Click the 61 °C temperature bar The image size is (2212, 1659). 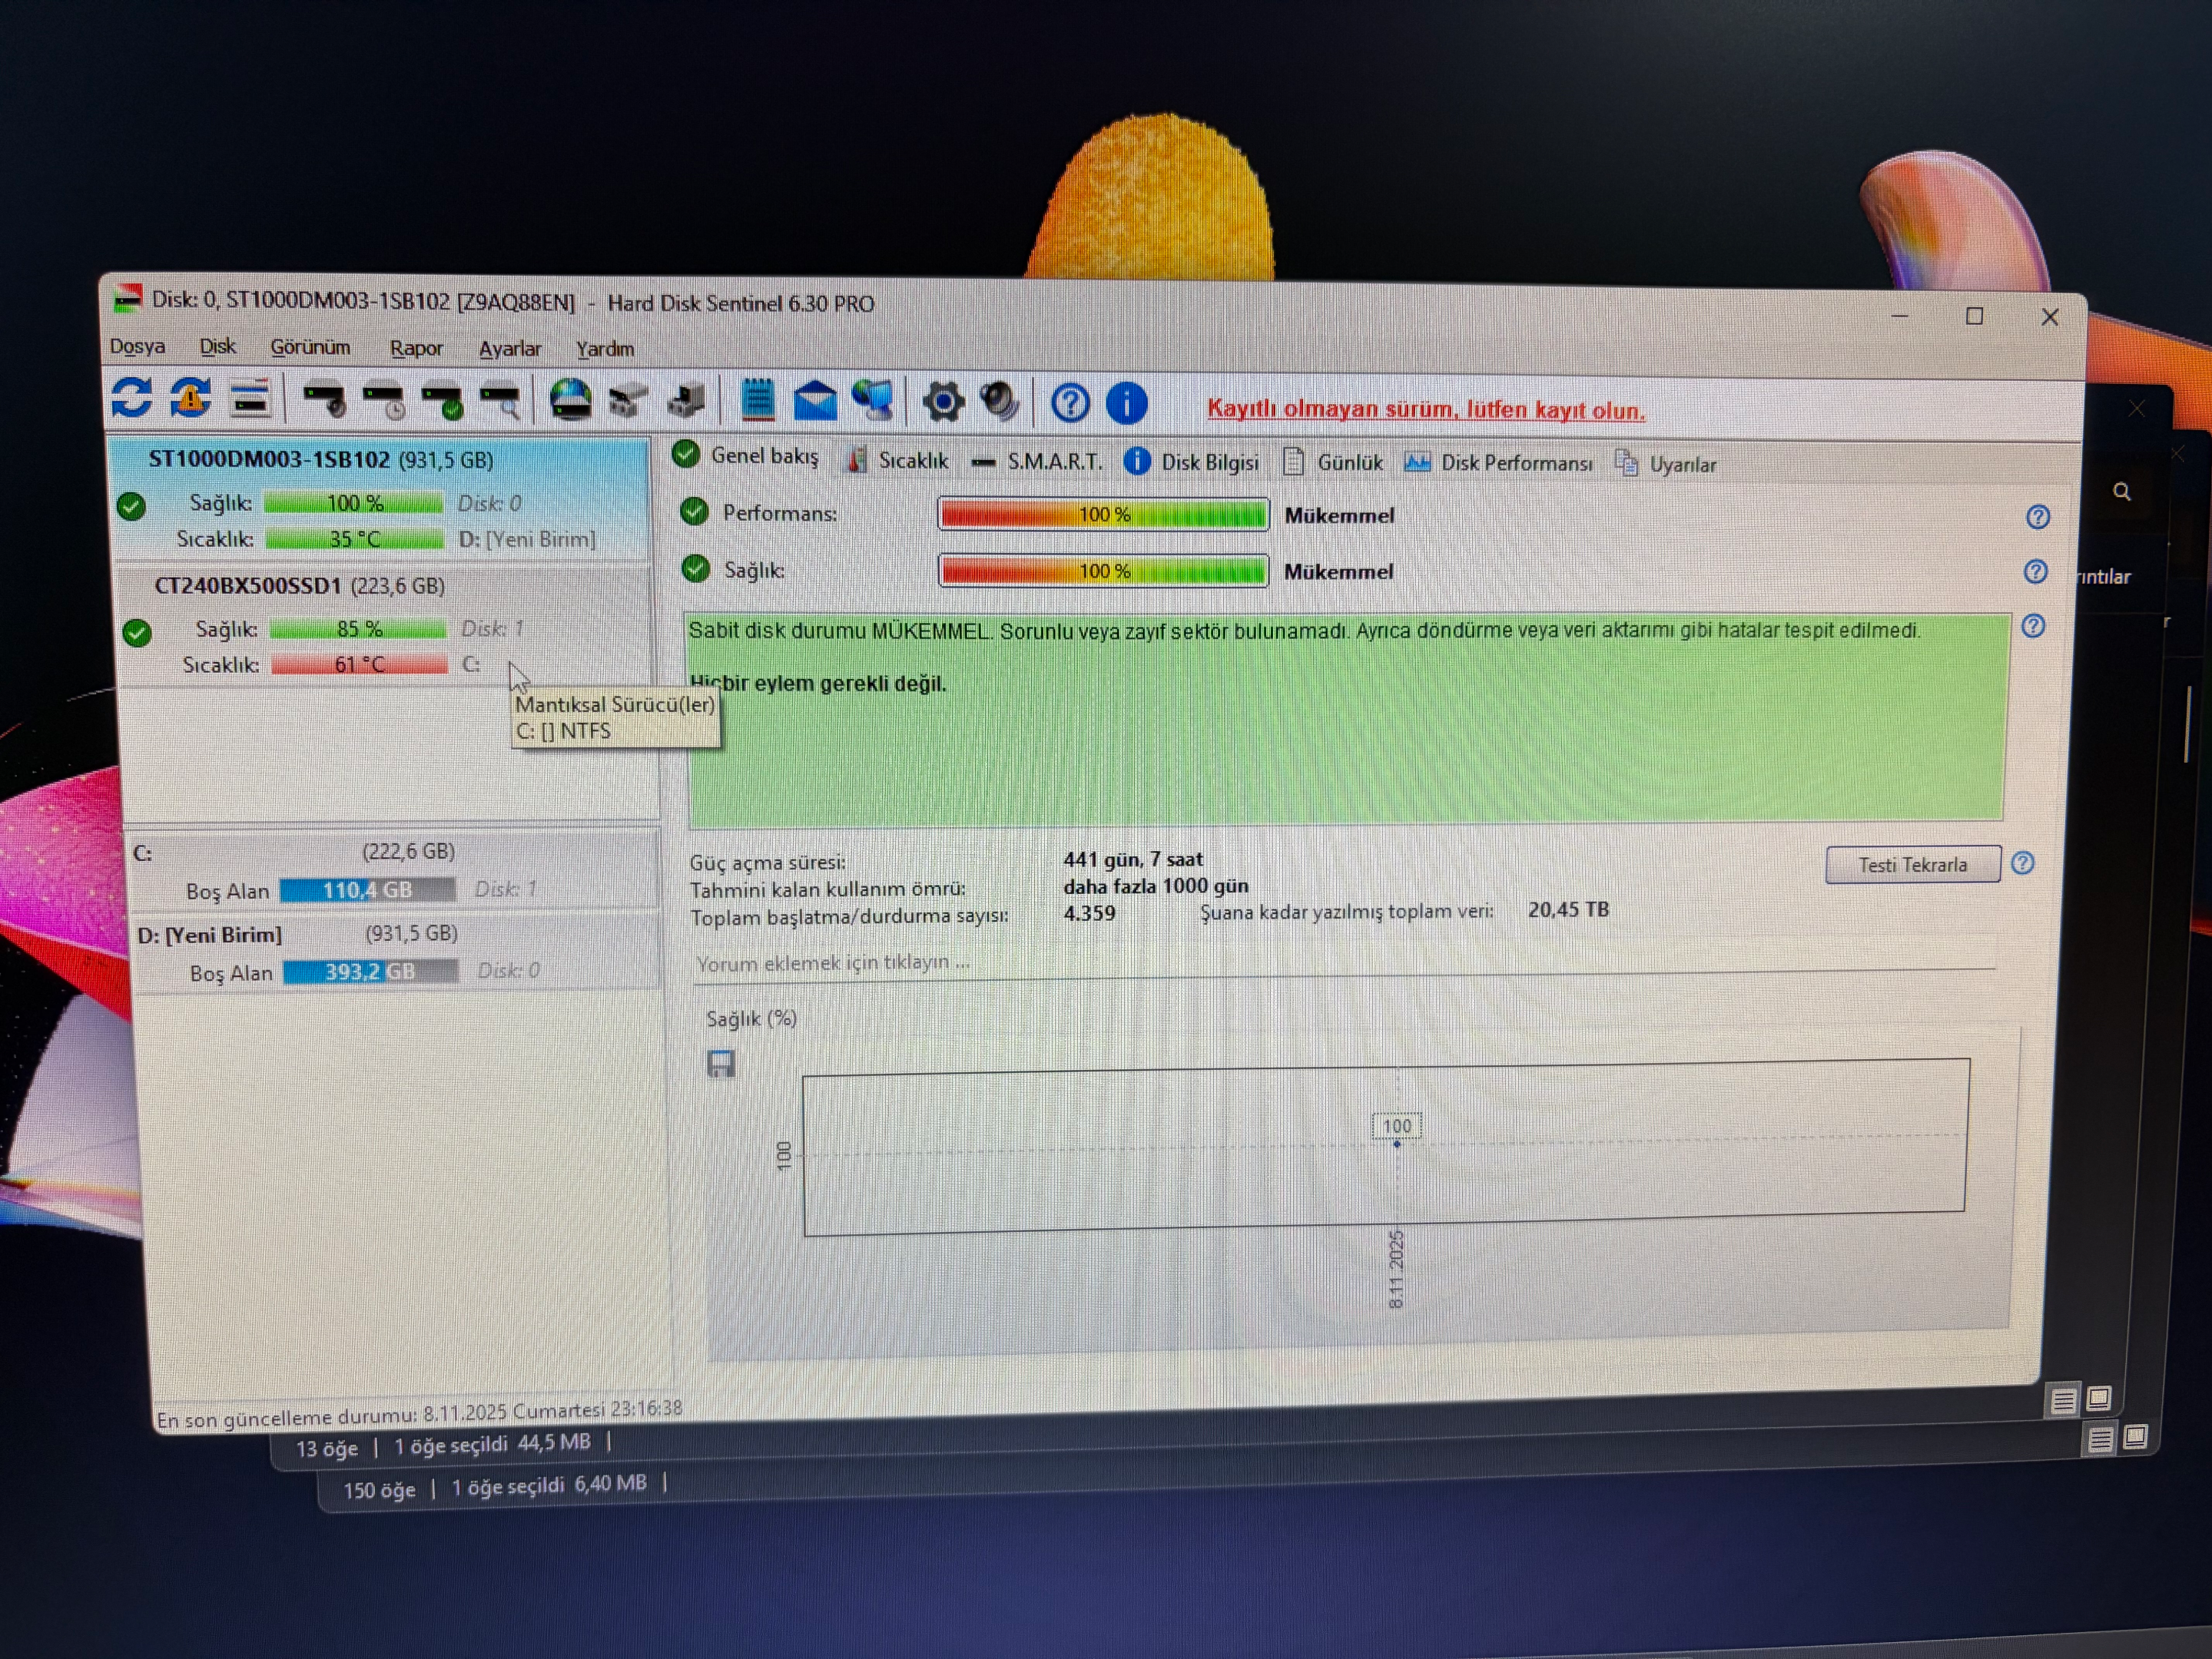[x=359, y=664]
